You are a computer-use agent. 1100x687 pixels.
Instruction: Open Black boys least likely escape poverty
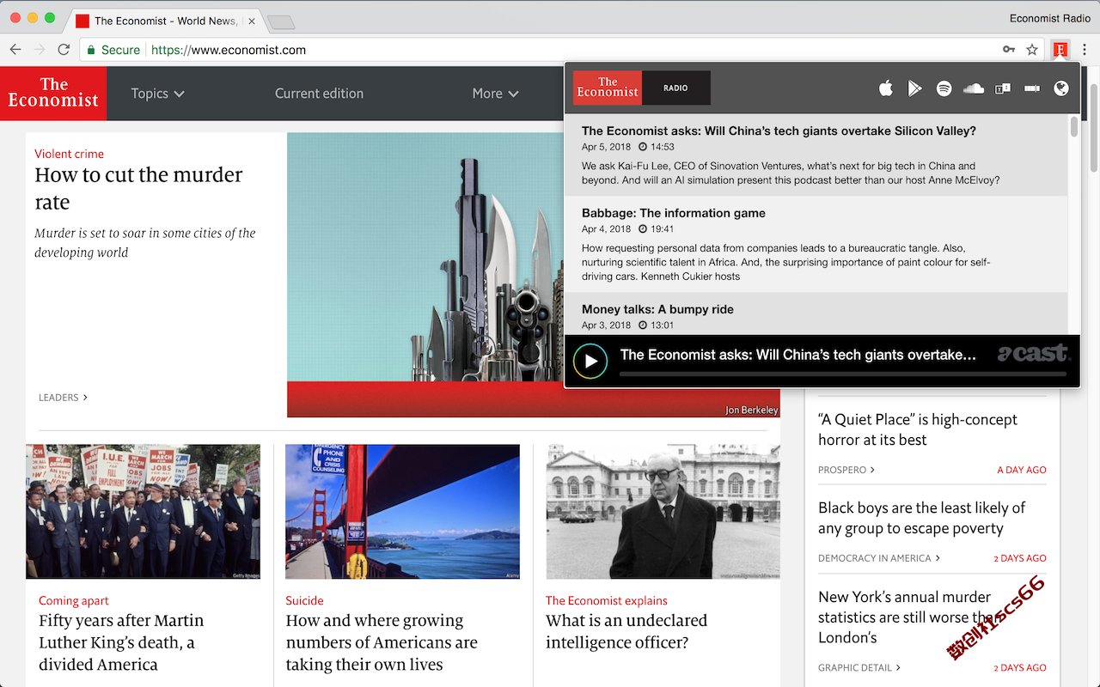tap(922, 518)
